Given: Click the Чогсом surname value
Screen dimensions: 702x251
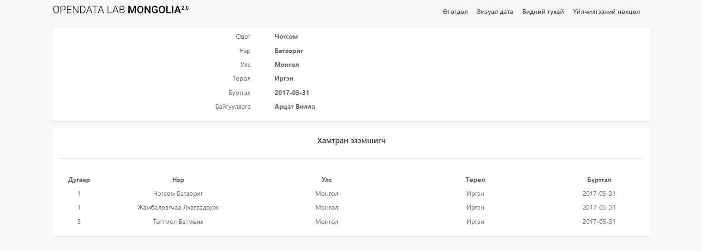Looking at the screenshot, I should 286,36.
